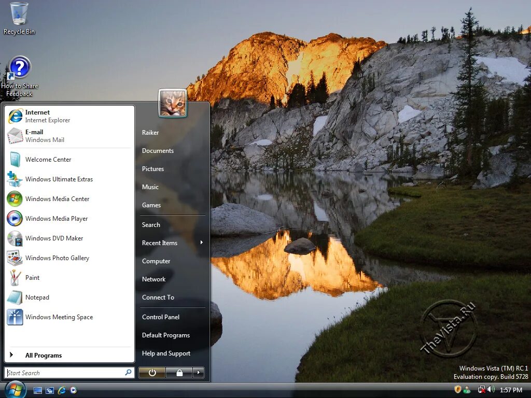Click Switch between windows Quick Launch icon
Screen dimensions: 531x398
[x=50, y=390]
